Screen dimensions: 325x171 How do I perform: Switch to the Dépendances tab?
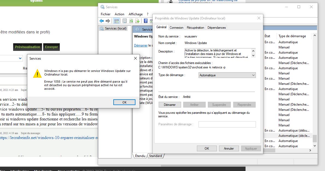216,28
